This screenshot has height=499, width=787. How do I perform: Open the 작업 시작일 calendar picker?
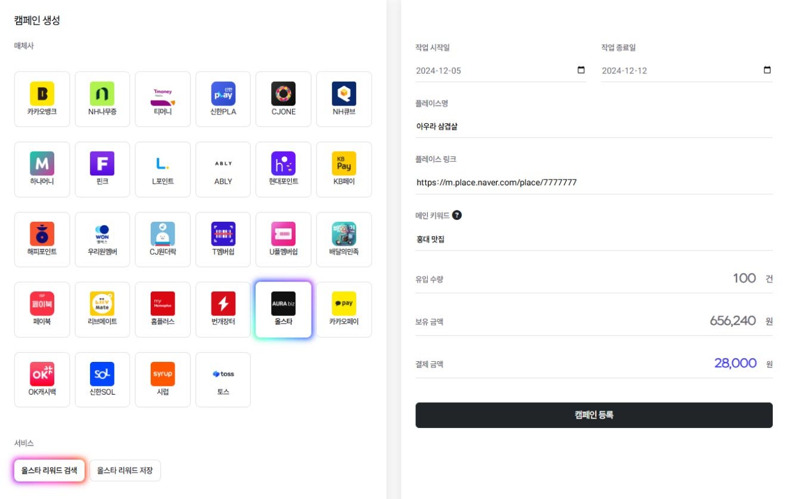pyautogui.click(x=581, y=70)
